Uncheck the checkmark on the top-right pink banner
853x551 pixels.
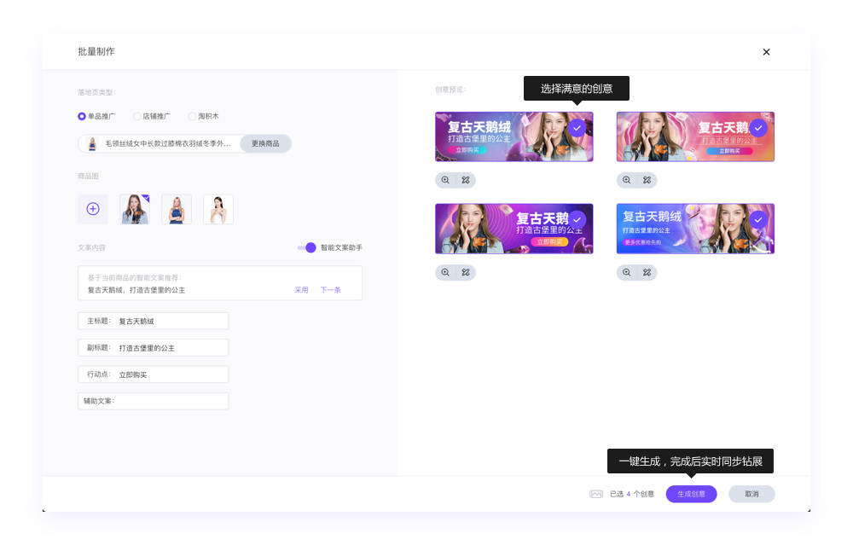758,128
